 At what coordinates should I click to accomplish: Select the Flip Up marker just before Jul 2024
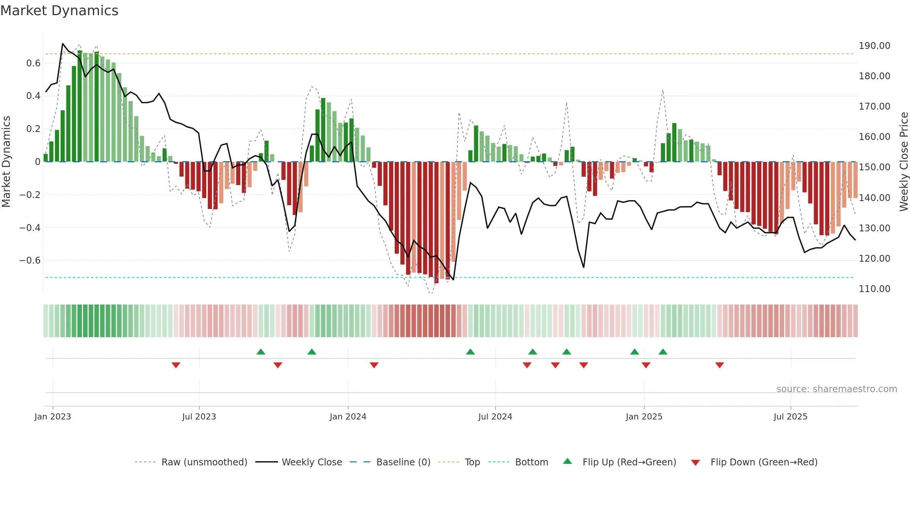pos(470,352)
